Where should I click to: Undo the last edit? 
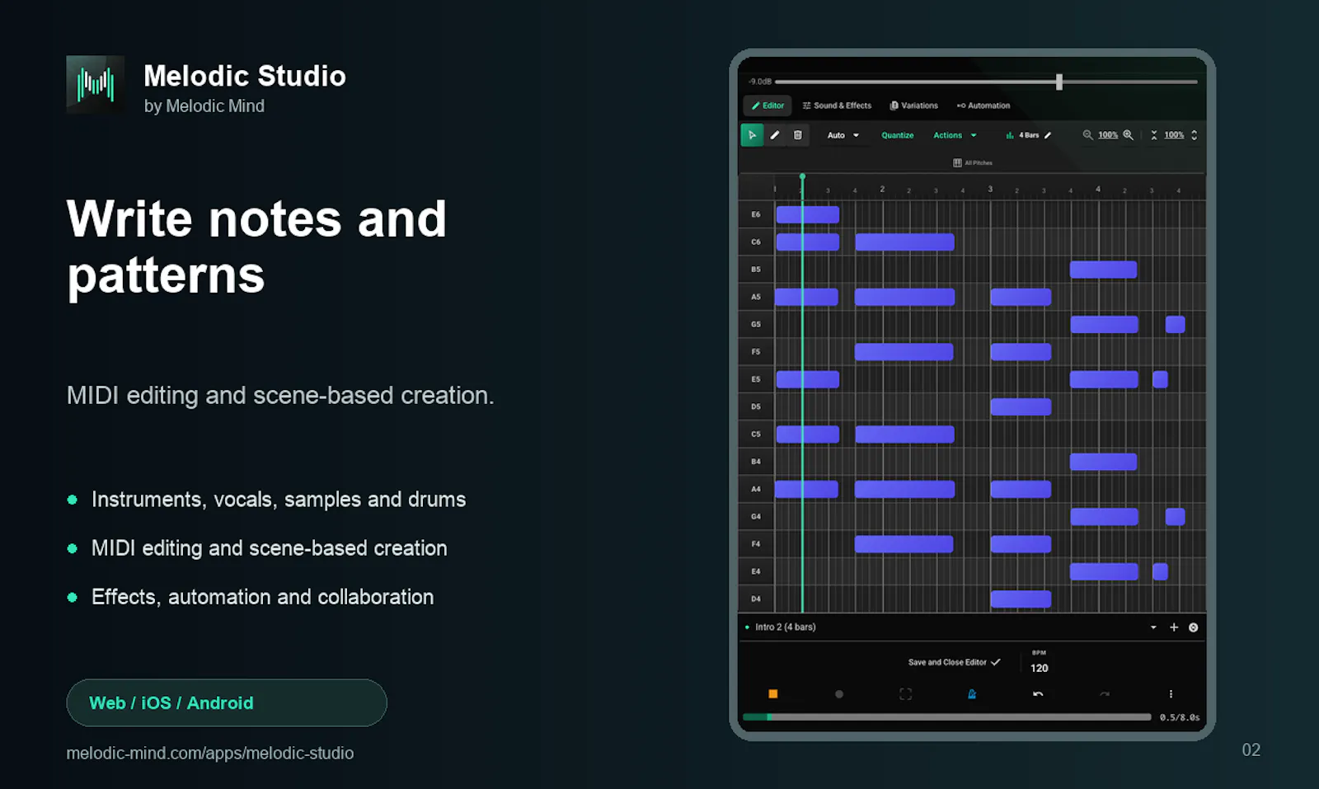coord(1038,694)
